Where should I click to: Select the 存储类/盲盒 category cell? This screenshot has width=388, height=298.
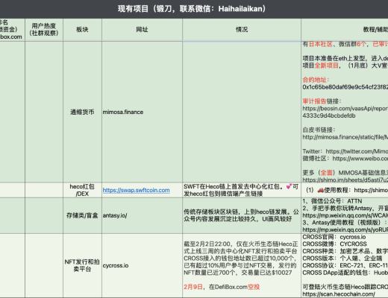82,215
